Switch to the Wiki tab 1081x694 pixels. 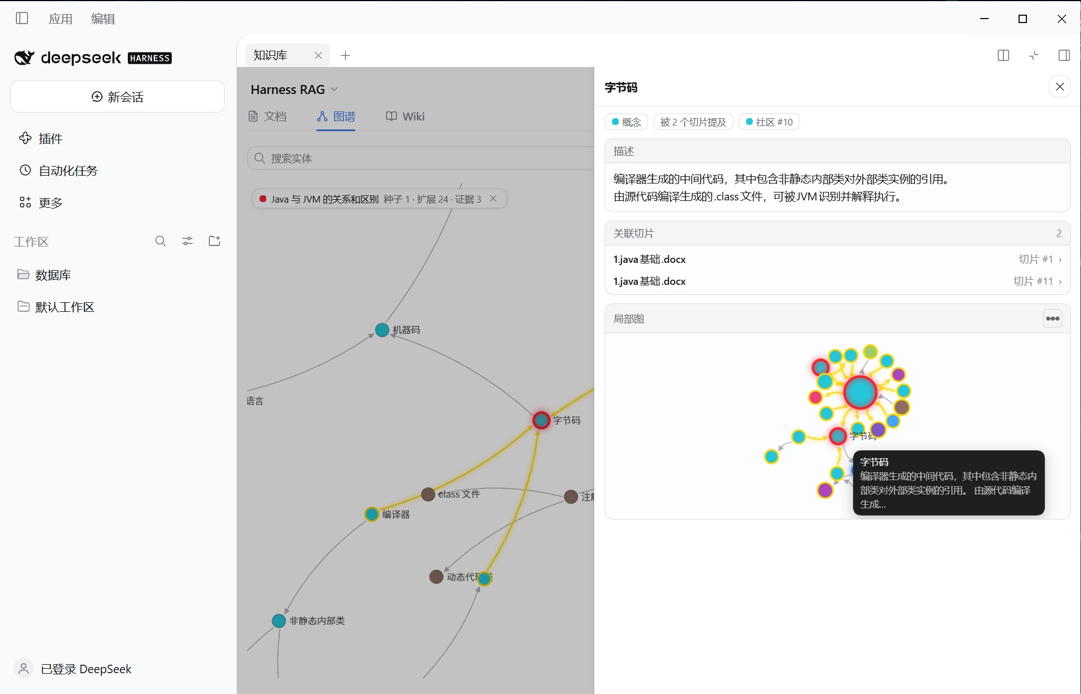coord(405,117)
